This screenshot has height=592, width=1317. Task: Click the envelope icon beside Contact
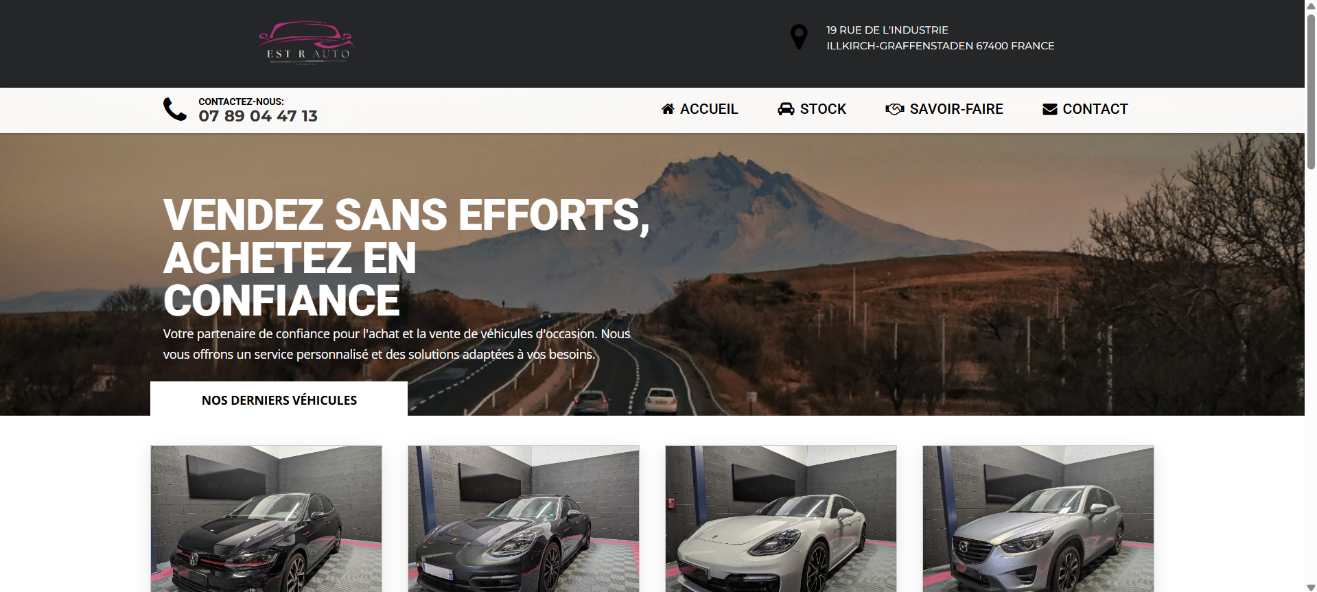(x=1050, y=109)
